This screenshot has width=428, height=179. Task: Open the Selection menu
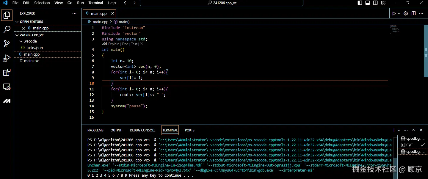[42, 3]
